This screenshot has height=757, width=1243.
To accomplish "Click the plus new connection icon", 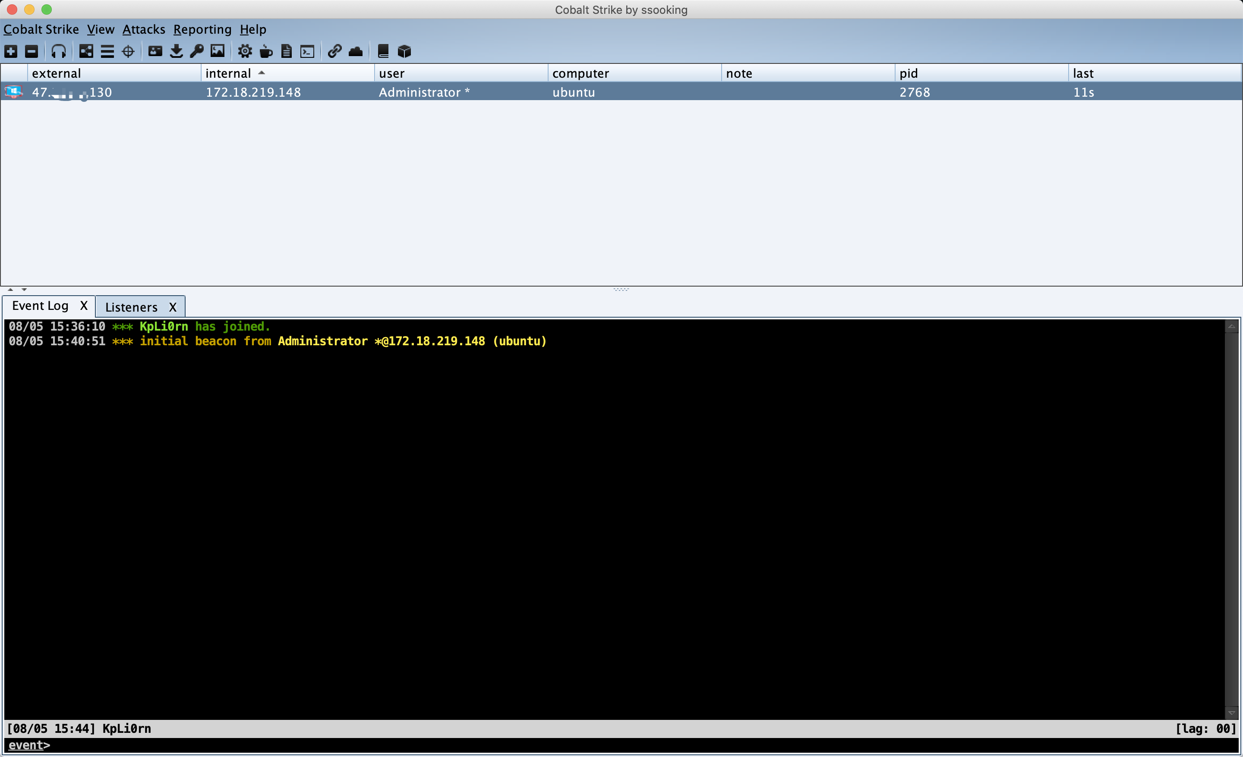I will [x=11, y=51].
